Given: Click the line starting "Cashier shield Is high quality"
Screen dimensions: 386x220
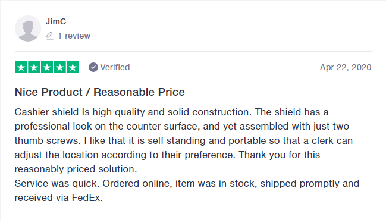Looking at the screenshot, I should click(x=171, y=112).
